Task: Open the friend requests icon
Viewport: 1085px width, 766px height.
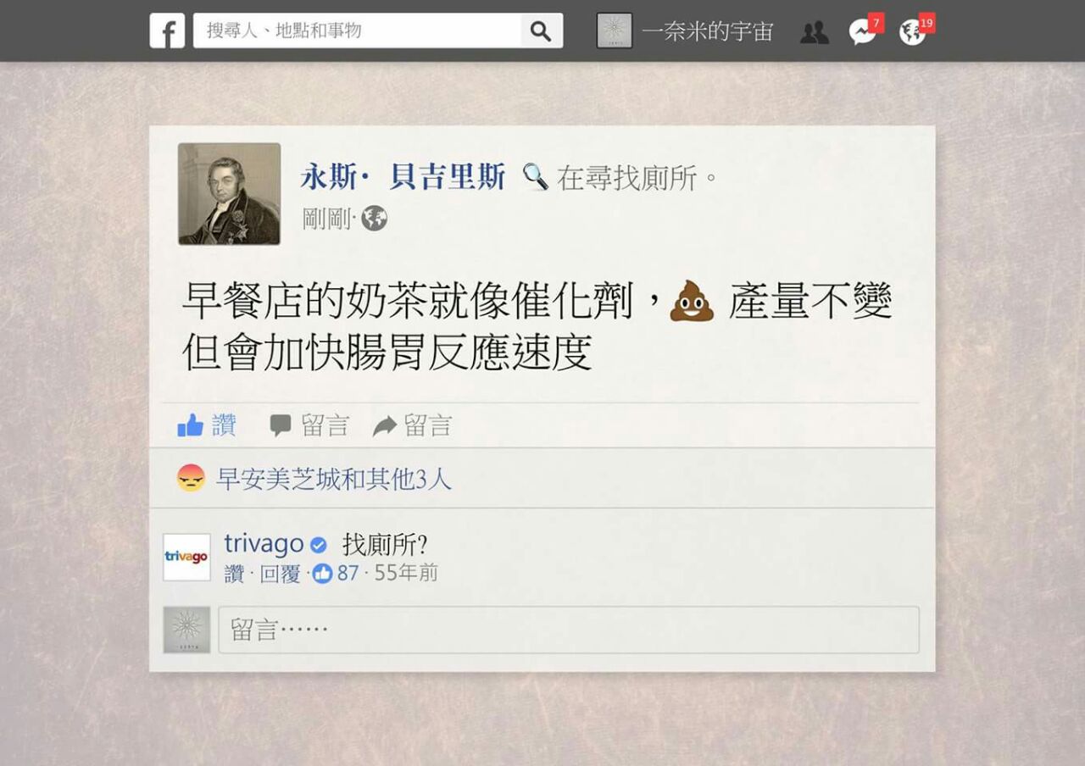Action: coord(815,32)
